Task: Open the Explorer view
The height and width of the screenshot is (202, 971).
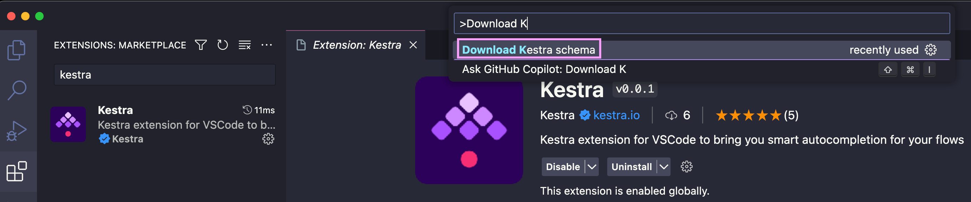Action: pos(17,50)
